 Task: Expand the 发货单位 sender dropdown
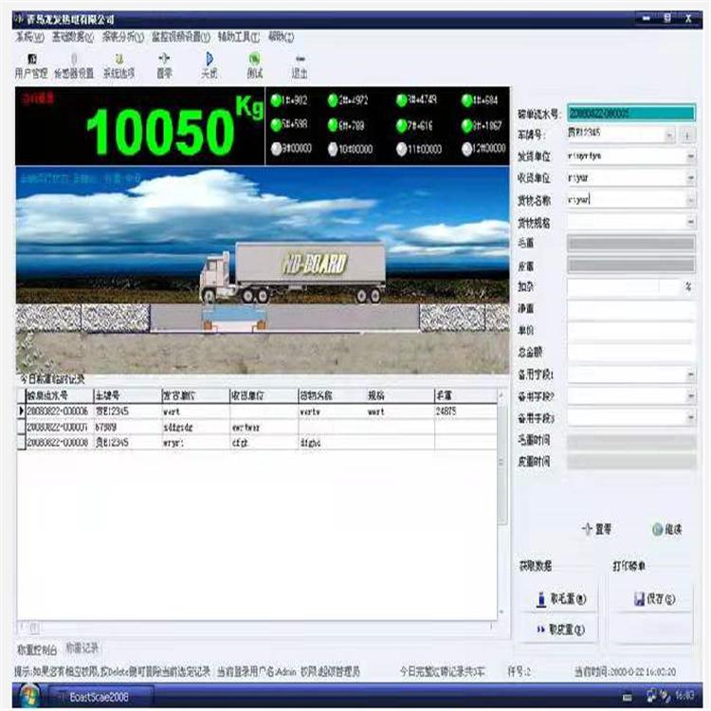pyautogui.click(x=689, y=155)
